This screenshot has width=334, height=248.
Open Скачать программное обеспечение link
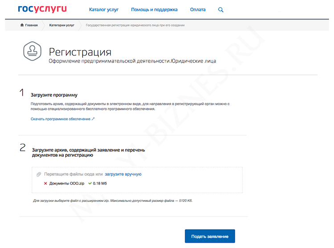[x=62, y=119]
